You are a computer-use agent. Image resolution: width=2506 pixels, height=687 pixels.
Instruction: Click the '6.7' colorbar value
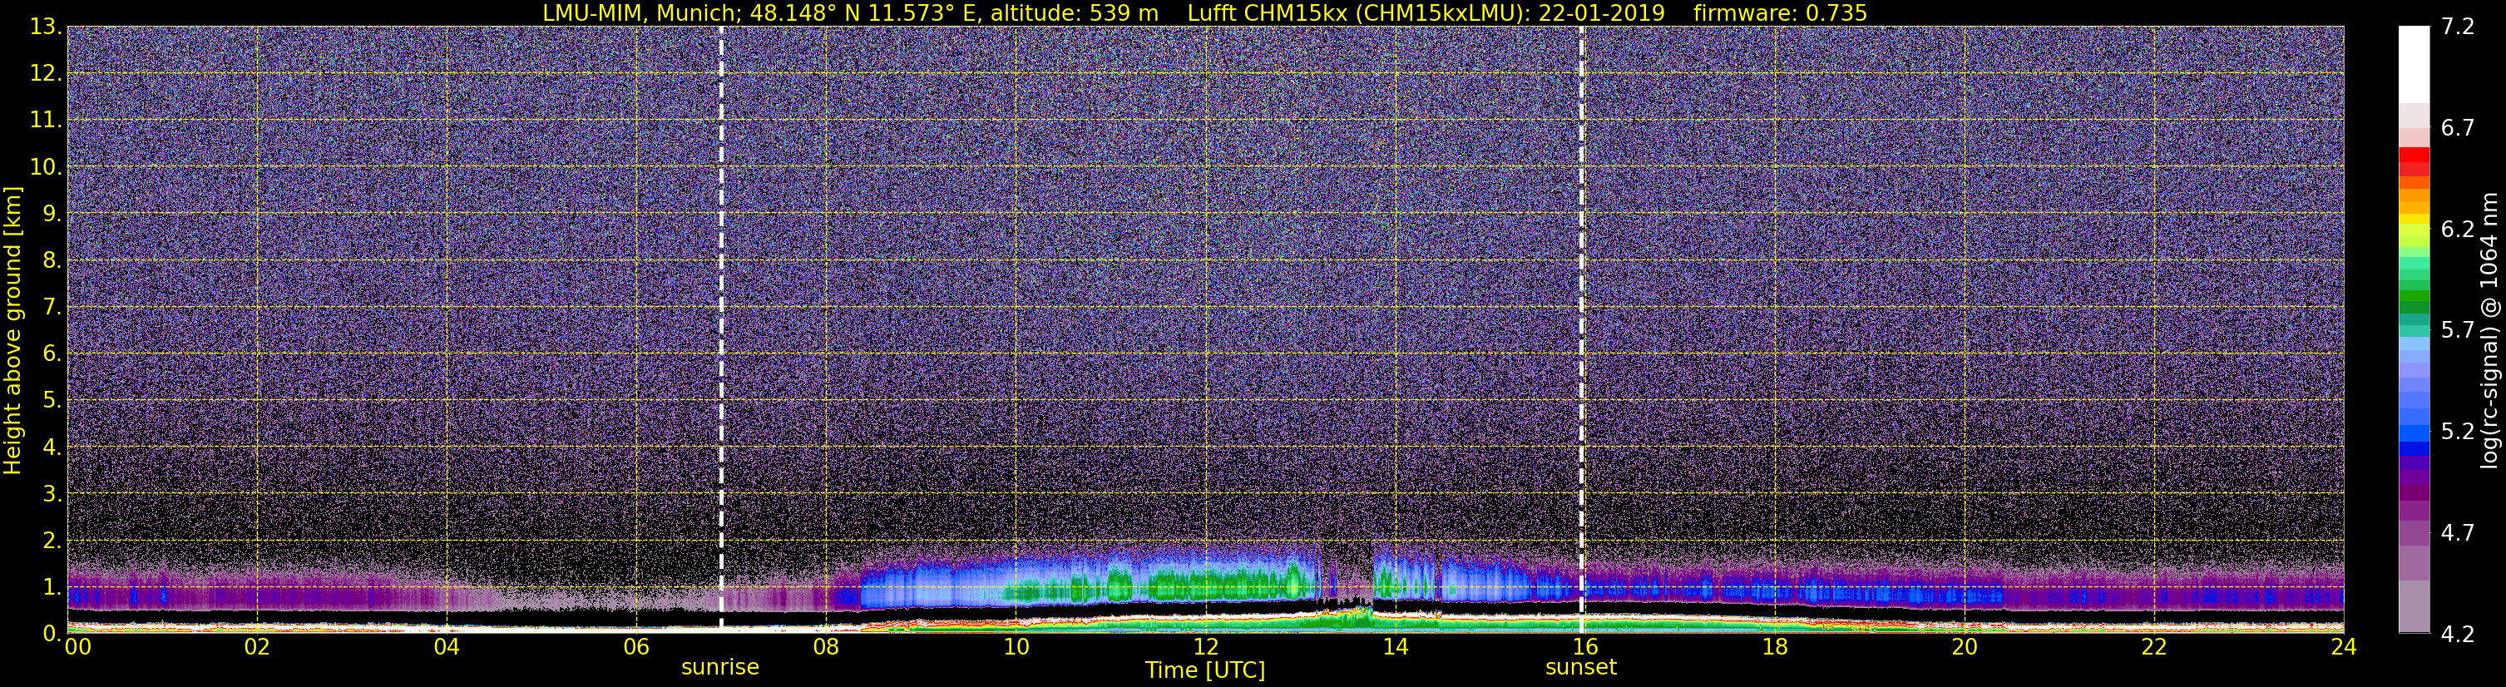tap(2458, 127)
